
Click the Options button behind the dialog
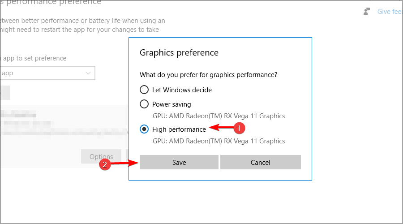[101, 156]
